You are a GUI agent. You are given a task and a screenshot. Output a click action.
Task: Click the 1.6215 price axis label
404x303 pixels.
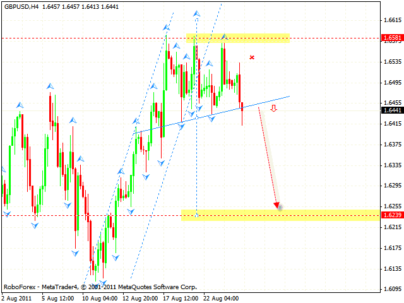coord(393,227)
